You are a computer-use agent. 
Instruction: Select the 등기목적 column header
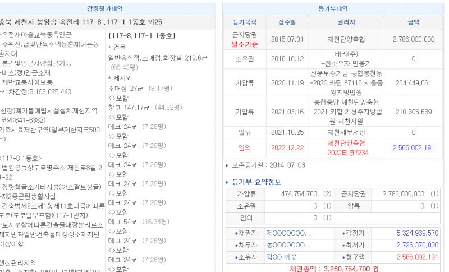245,22
